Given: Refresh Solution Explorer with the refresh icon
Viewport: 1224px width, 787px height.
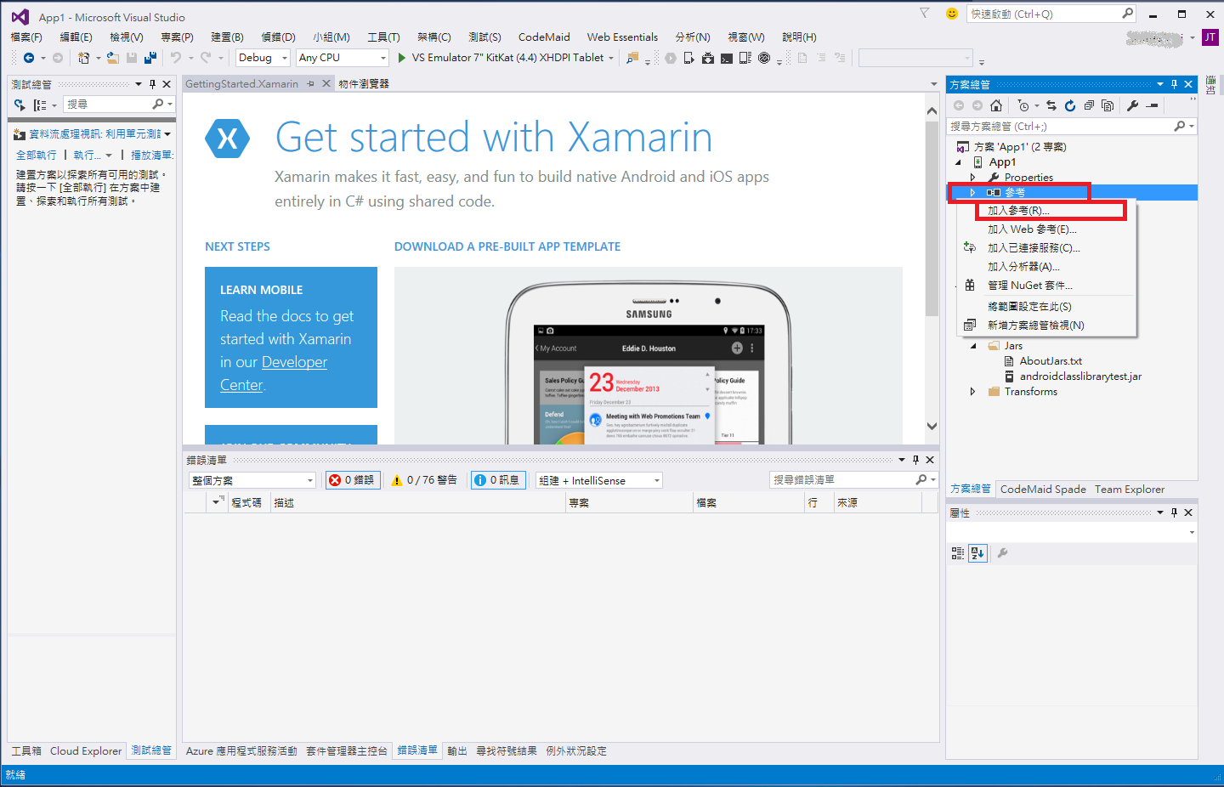Looking at the screenshot, I should point(1070,105).
